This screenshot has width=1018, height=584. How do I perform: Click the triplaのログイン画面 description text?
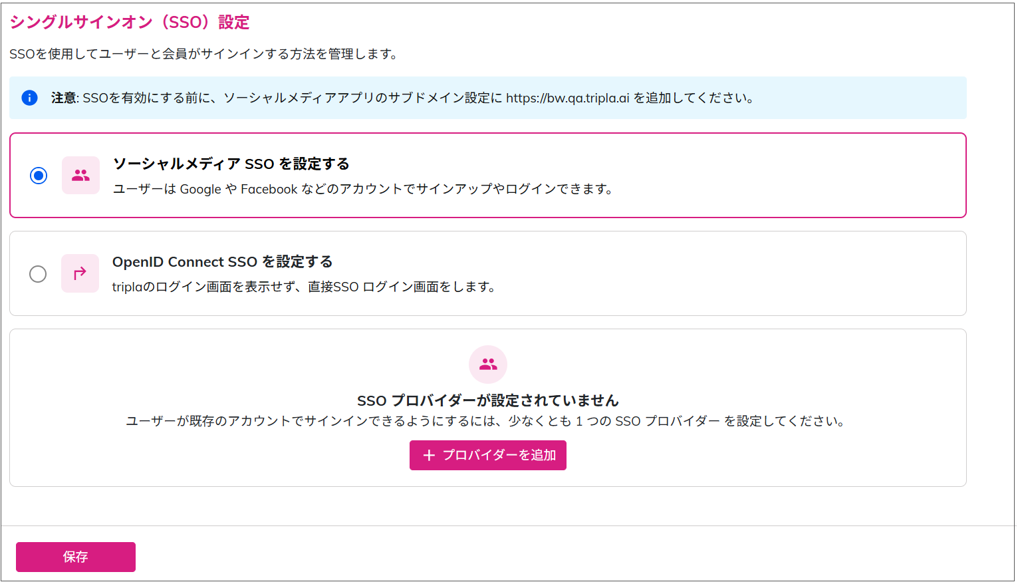(304, 287)
